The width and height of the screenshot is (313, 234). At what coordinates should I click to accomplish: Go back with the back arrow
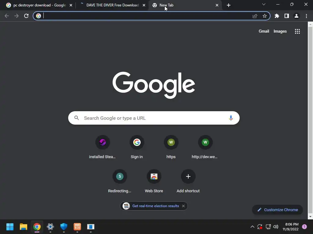[x=7, y=16]
